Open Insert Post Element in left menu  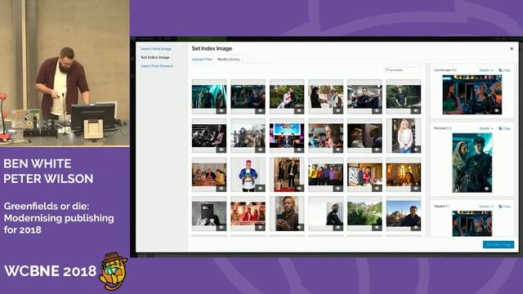point(157,66)
